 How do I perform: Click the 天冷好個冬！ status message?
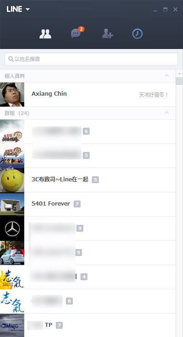pos(154,95)
